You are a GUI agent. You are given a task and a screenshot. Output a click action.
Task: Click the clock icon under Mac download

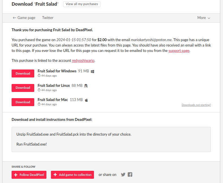point(39,104)
